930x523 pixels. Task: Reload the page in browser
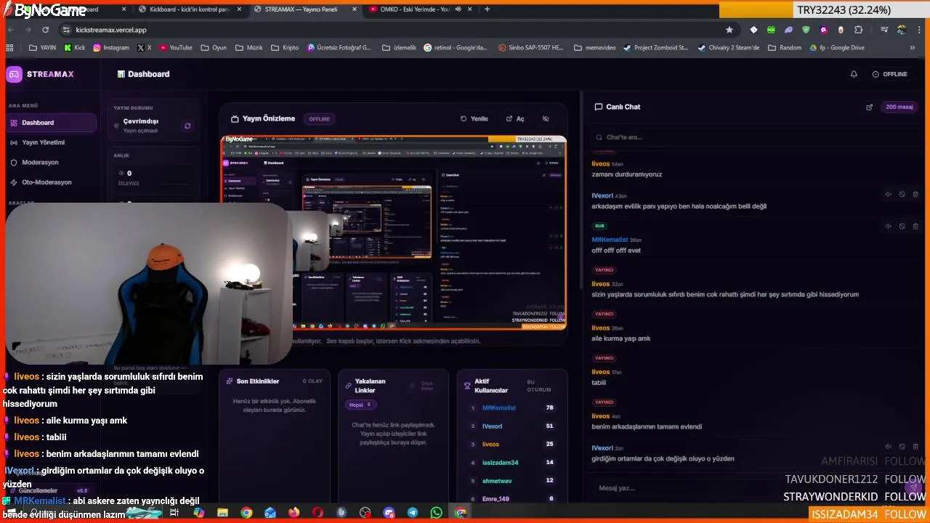click(45, 30)
